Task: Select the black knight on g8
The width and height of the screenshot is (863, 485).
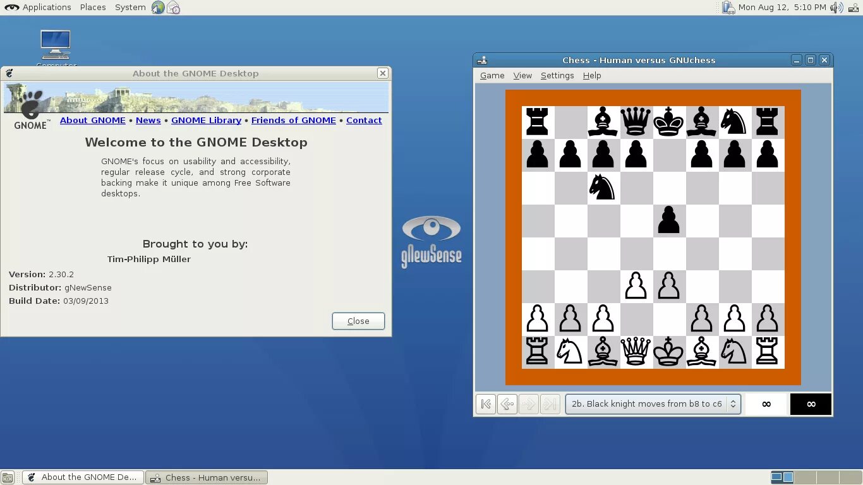Action: point(735,122)
